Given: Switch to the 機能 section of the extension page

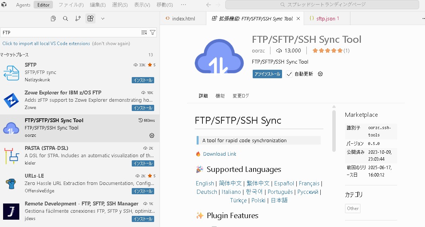Looking at the screenshot, I should pos(220,96).
